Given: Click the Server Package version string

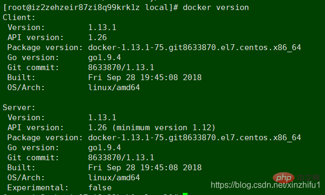Looking at the screenshot, I should click(x=194, y=138).
